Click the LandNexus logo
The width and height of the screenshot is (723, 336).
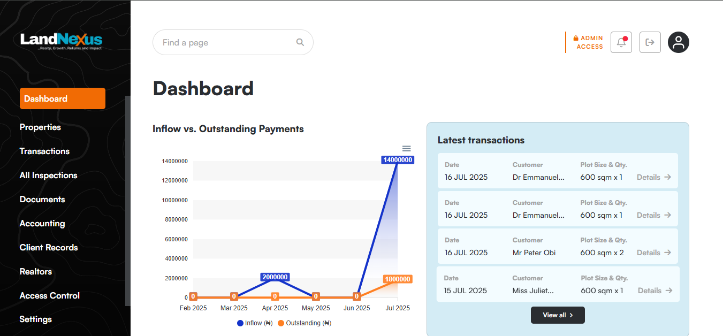click(x=61, y=41)
